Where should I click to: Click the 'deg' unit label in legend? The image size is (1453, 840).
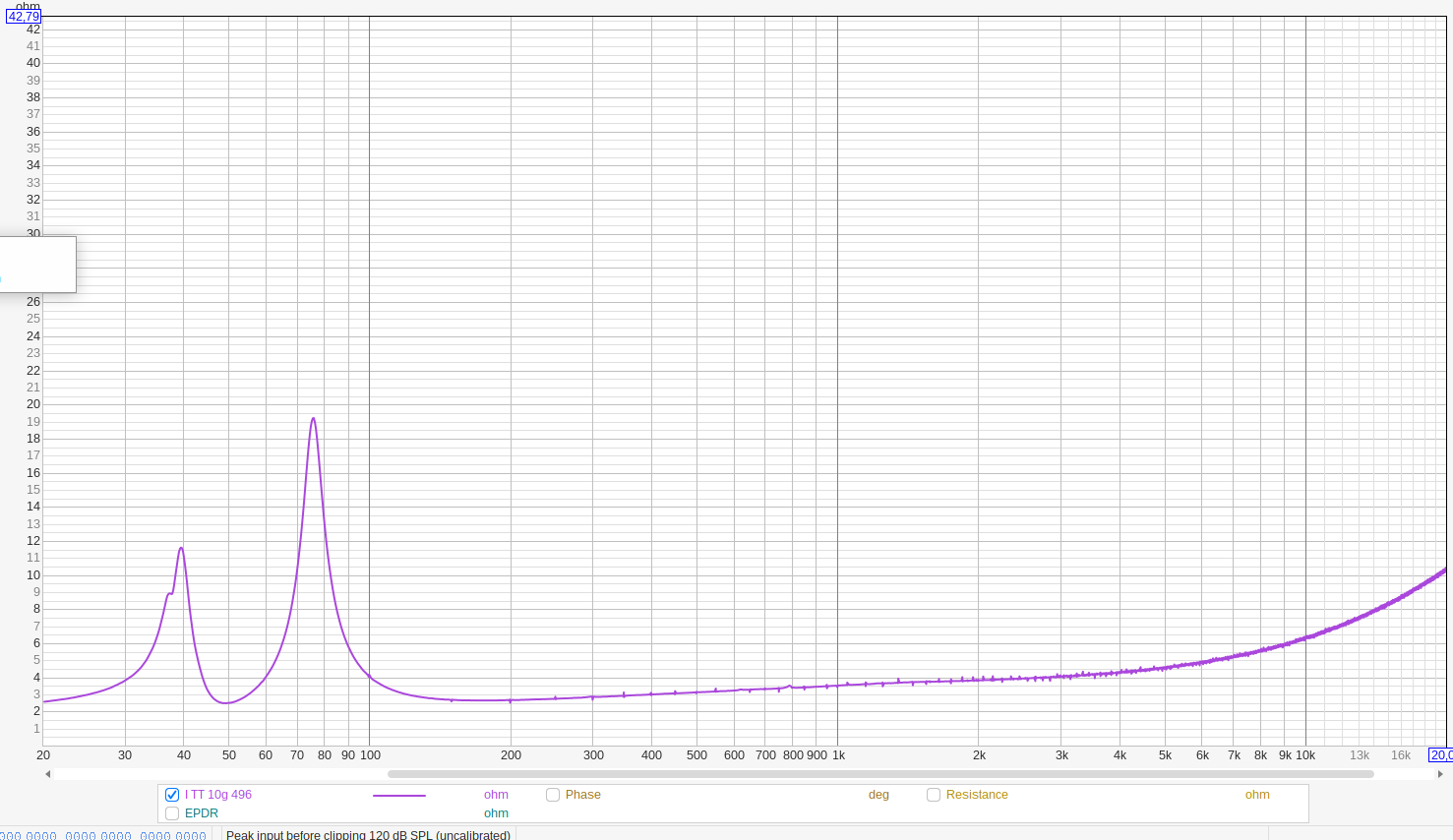[878, 795]
